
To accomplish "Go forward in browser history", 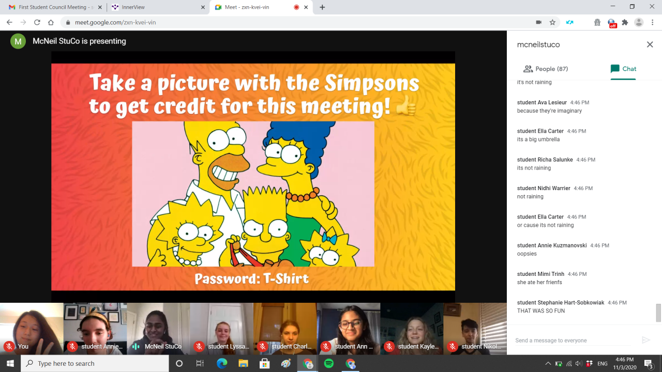I will pos(23,22).
